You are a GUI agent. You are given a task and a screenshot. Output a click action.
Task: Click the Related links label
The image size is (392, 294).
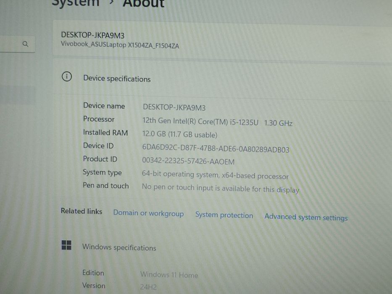coord(82,211)
